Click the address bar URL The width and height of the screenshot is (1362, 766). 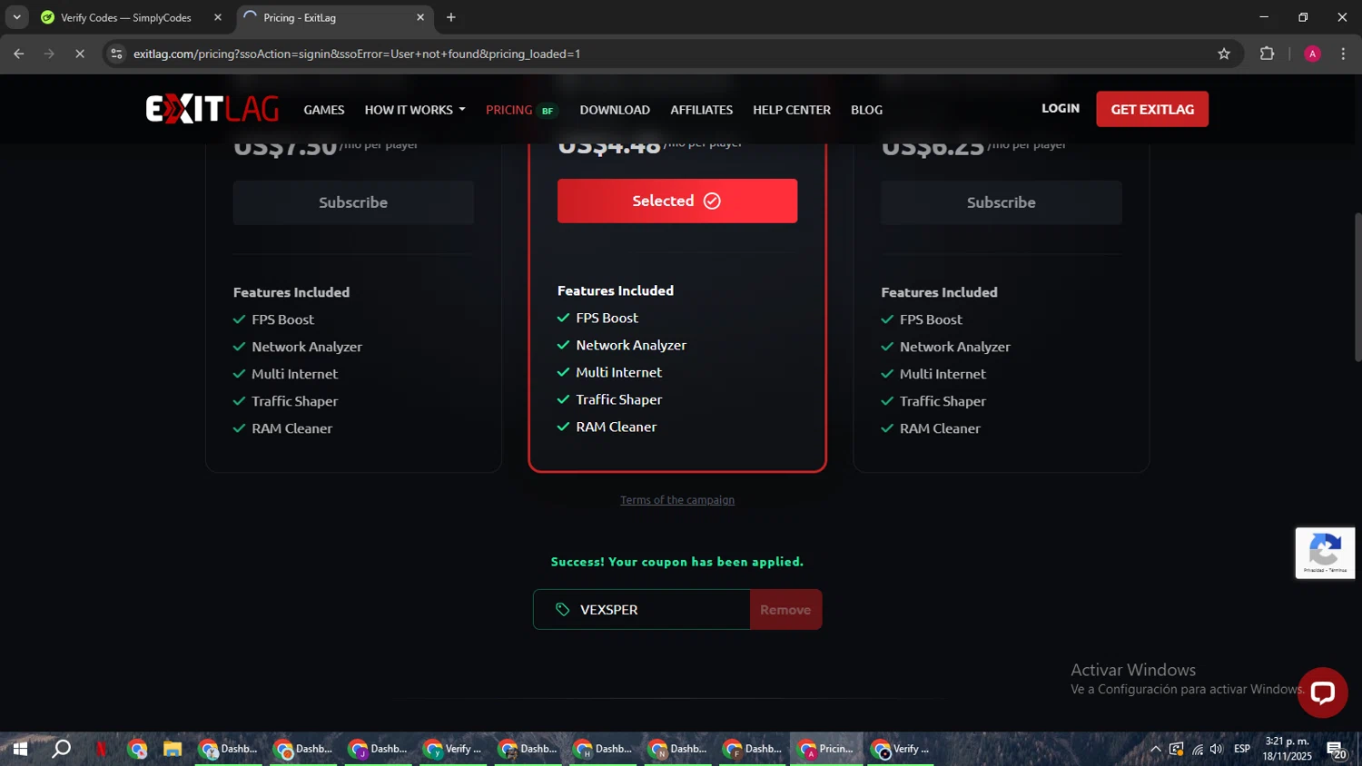coord(357,54)
